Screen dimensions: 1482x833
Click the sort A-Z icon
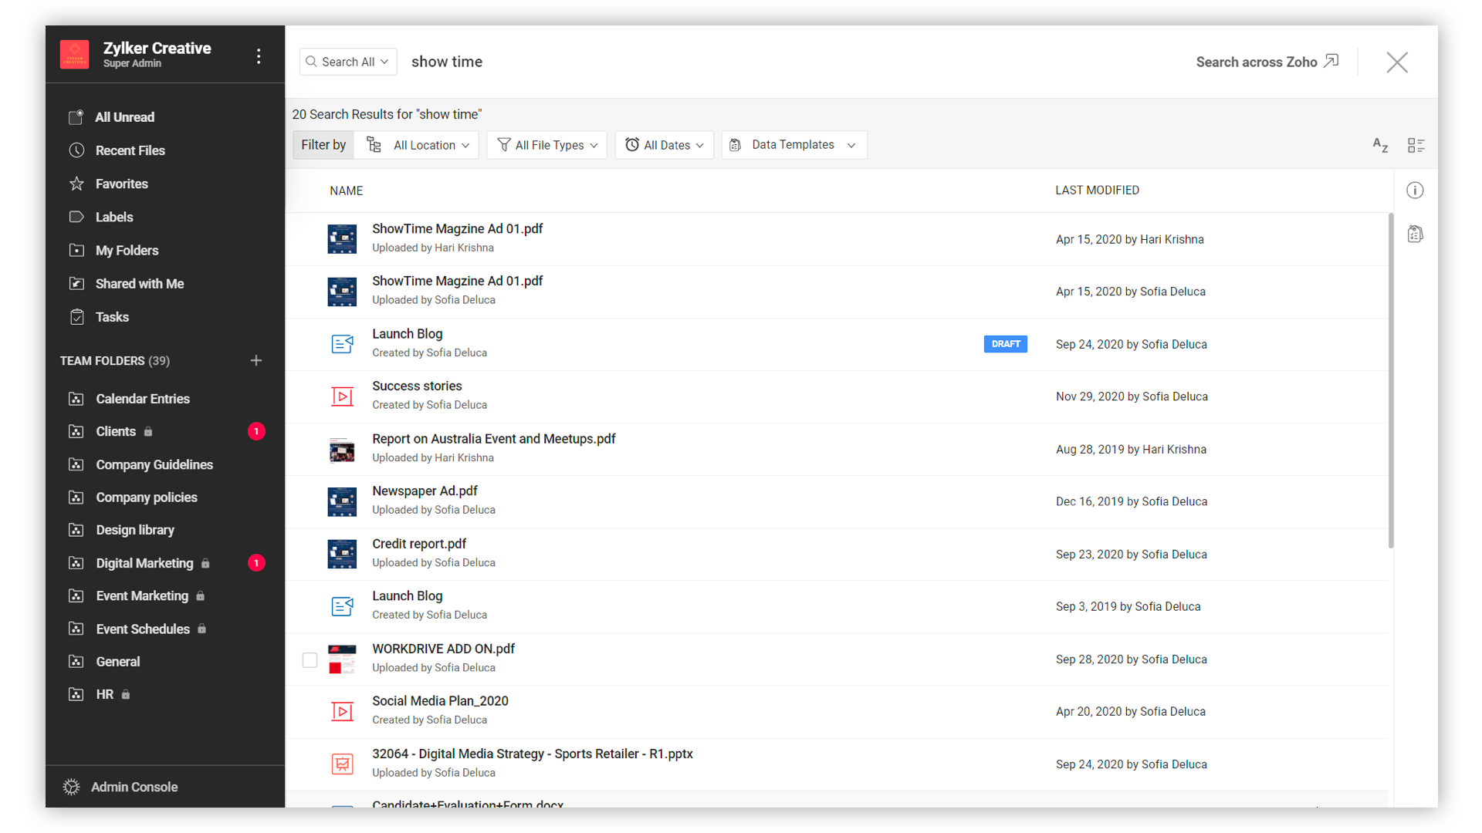[1380, 145]
